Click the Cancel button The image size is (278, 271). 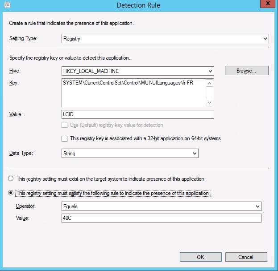point(246,257)
